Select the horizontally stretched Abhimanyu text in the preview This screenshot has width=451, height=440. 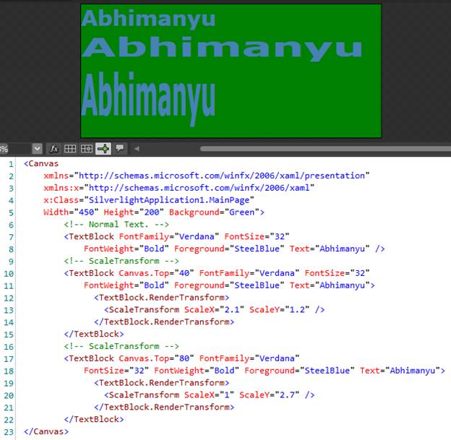[222, 48]
